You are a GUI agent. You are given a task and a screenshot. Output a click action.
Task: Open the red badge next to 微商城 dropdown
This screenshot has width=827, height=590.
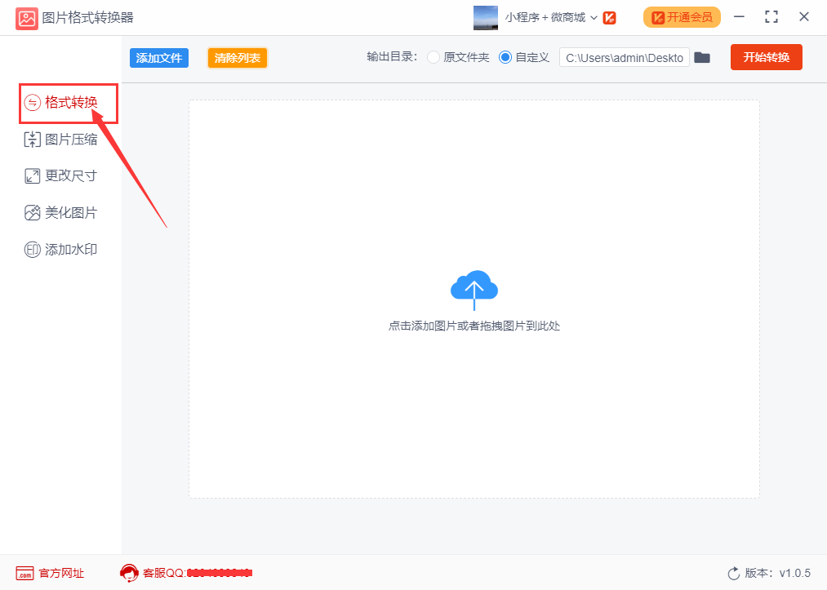(608, 16)
